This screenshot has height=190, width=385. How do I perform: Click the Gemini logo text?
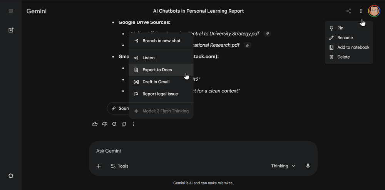(x=36, y=11)
